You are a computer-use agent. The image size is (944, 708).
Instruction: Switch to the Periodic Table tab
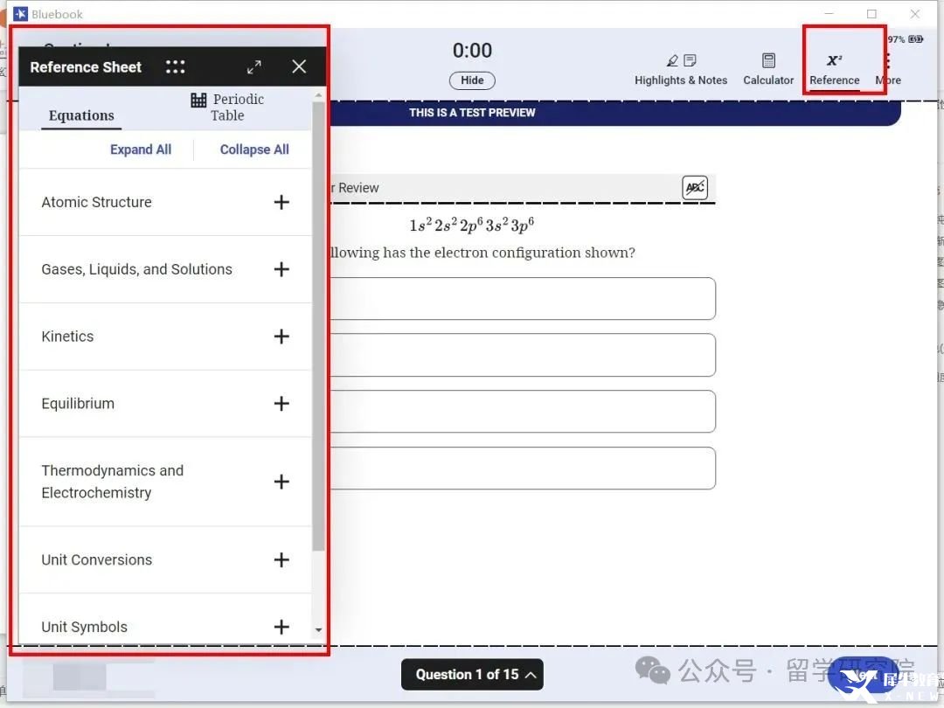pos(227,108)
